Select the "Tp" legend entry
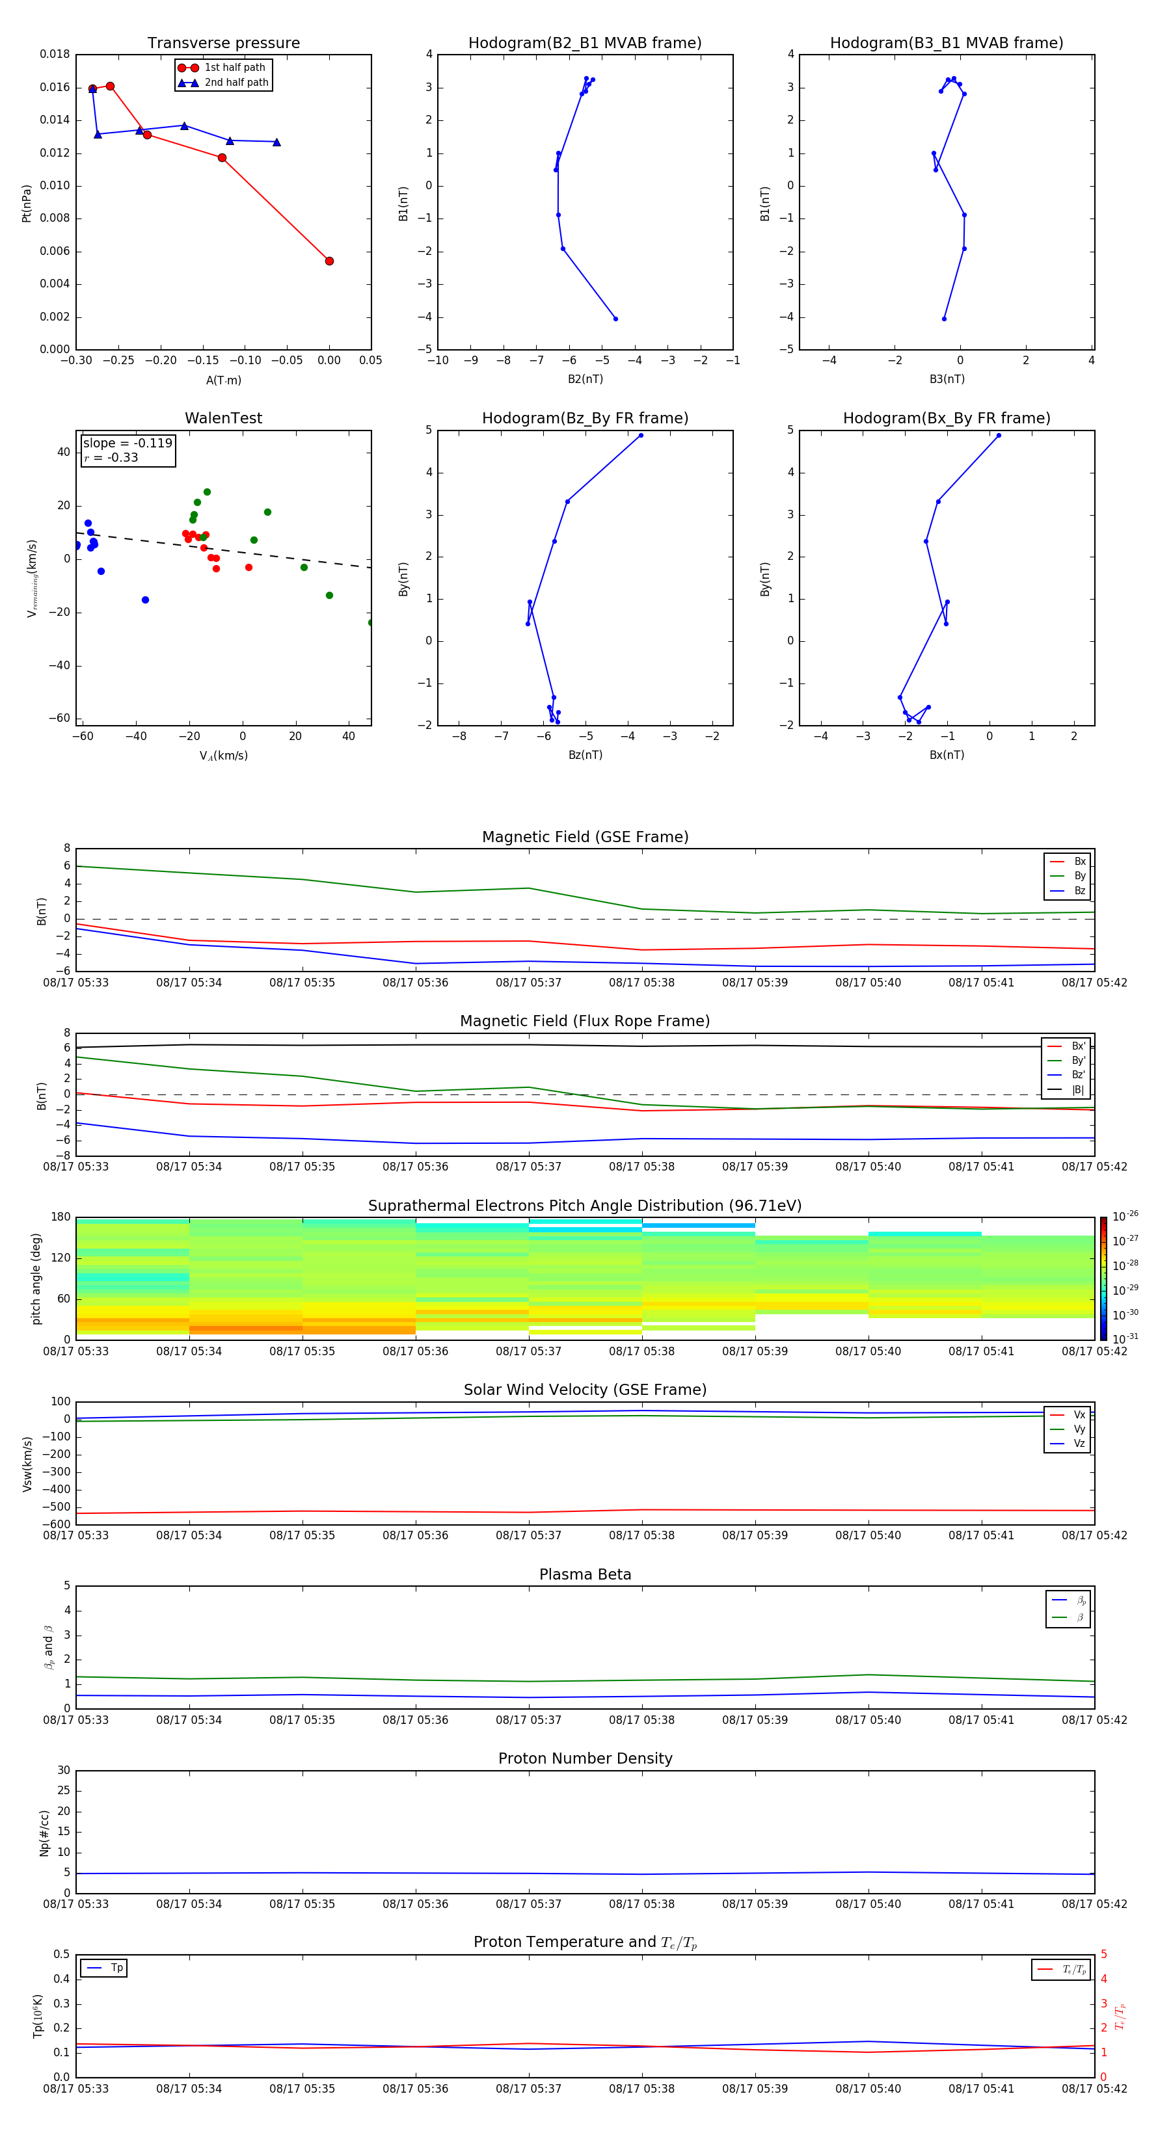 click(104, 1968)
